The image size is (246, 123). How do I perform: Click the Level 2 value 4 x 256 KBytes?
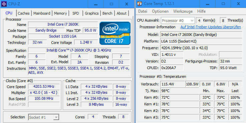(96, 98)
